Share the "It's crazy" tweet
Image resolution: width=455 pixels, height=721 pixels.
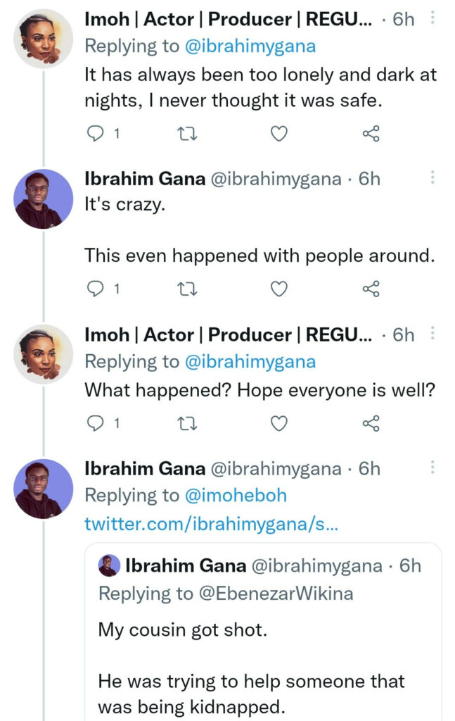click(371, 288)
